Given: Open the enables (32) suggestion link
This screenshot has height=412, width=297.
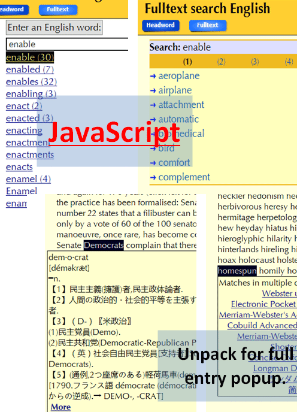Looking at the screenshot, I should [x=31, y=81].
